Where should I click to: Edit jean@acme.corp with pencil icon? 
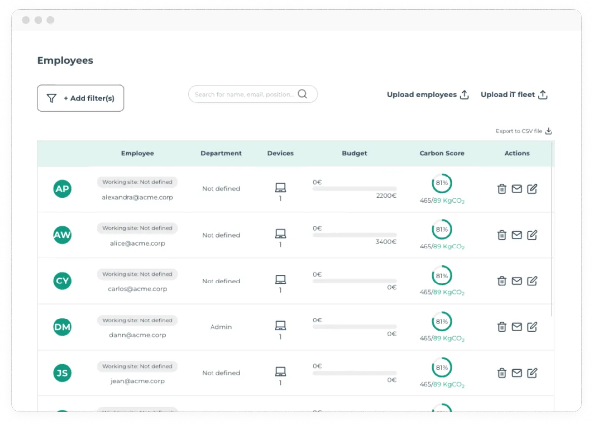pos(532,373)
